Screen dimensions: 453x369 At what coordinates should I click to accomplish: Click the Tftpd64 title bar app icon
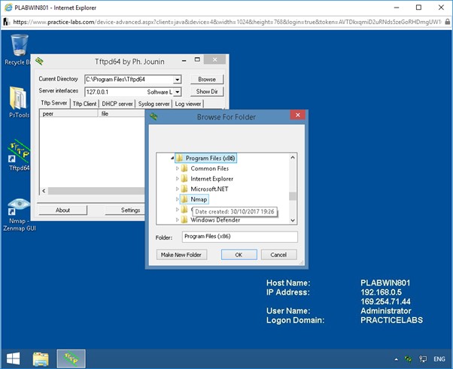40,61
